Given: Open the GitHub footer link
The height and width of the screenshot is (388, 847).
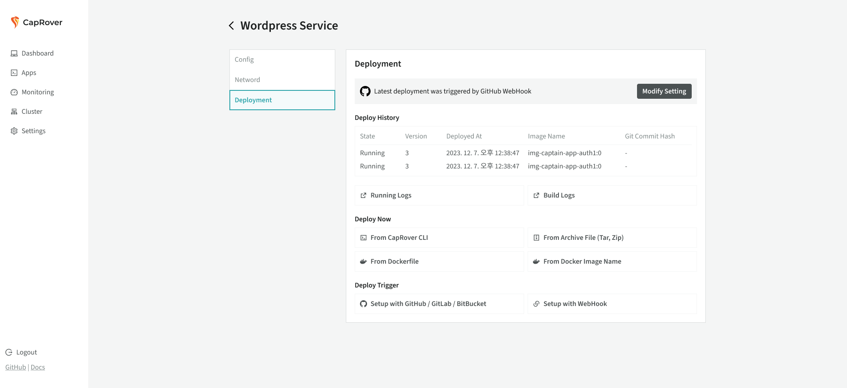Looking at the screenshot, I should point(15,367).
